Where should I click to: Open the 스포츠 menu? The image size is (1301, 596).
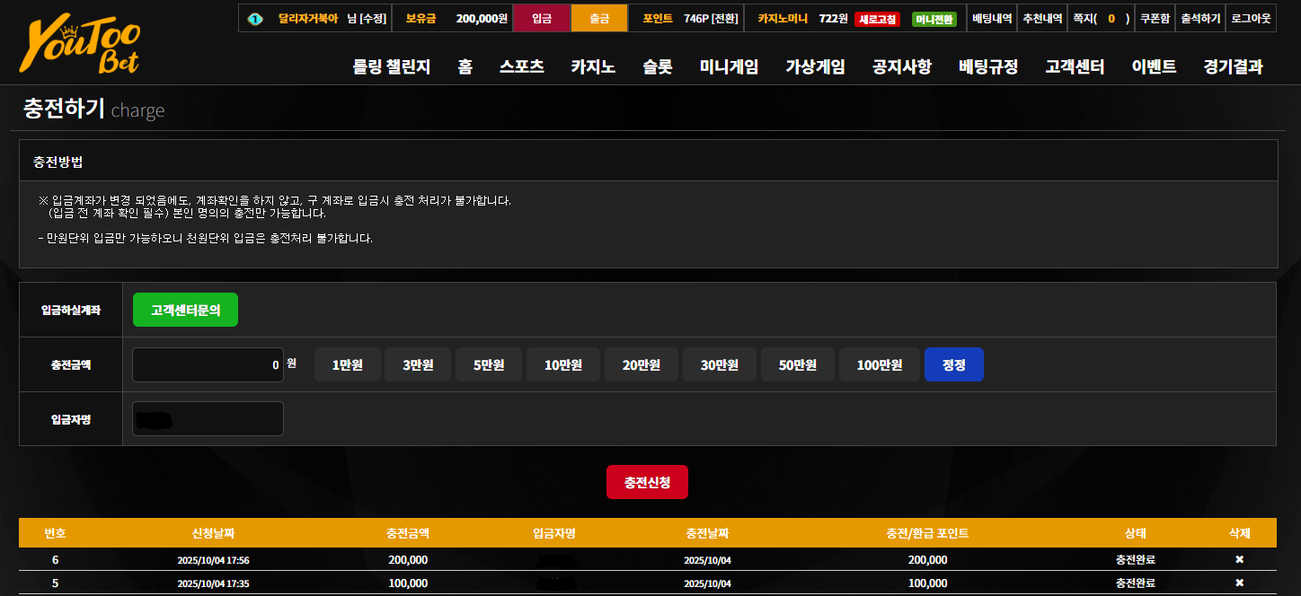coord(522,66)
